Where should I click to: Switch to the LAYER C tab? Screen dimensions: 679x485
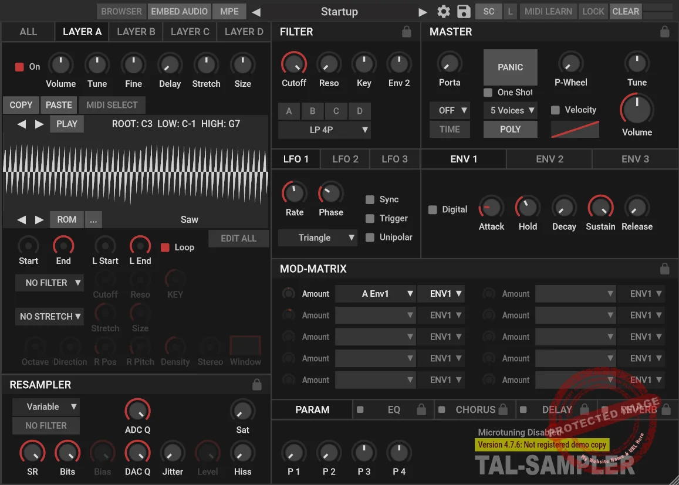coord(190,32)
